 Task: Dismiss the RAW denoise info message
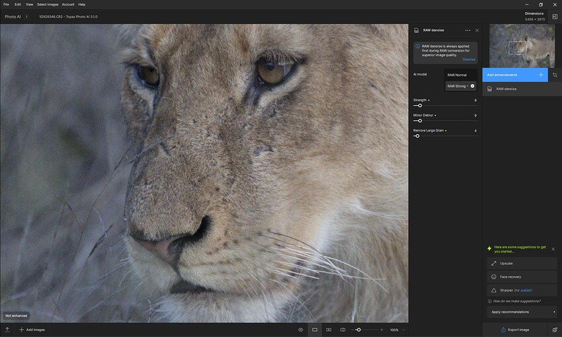click(x=469, y=59)
